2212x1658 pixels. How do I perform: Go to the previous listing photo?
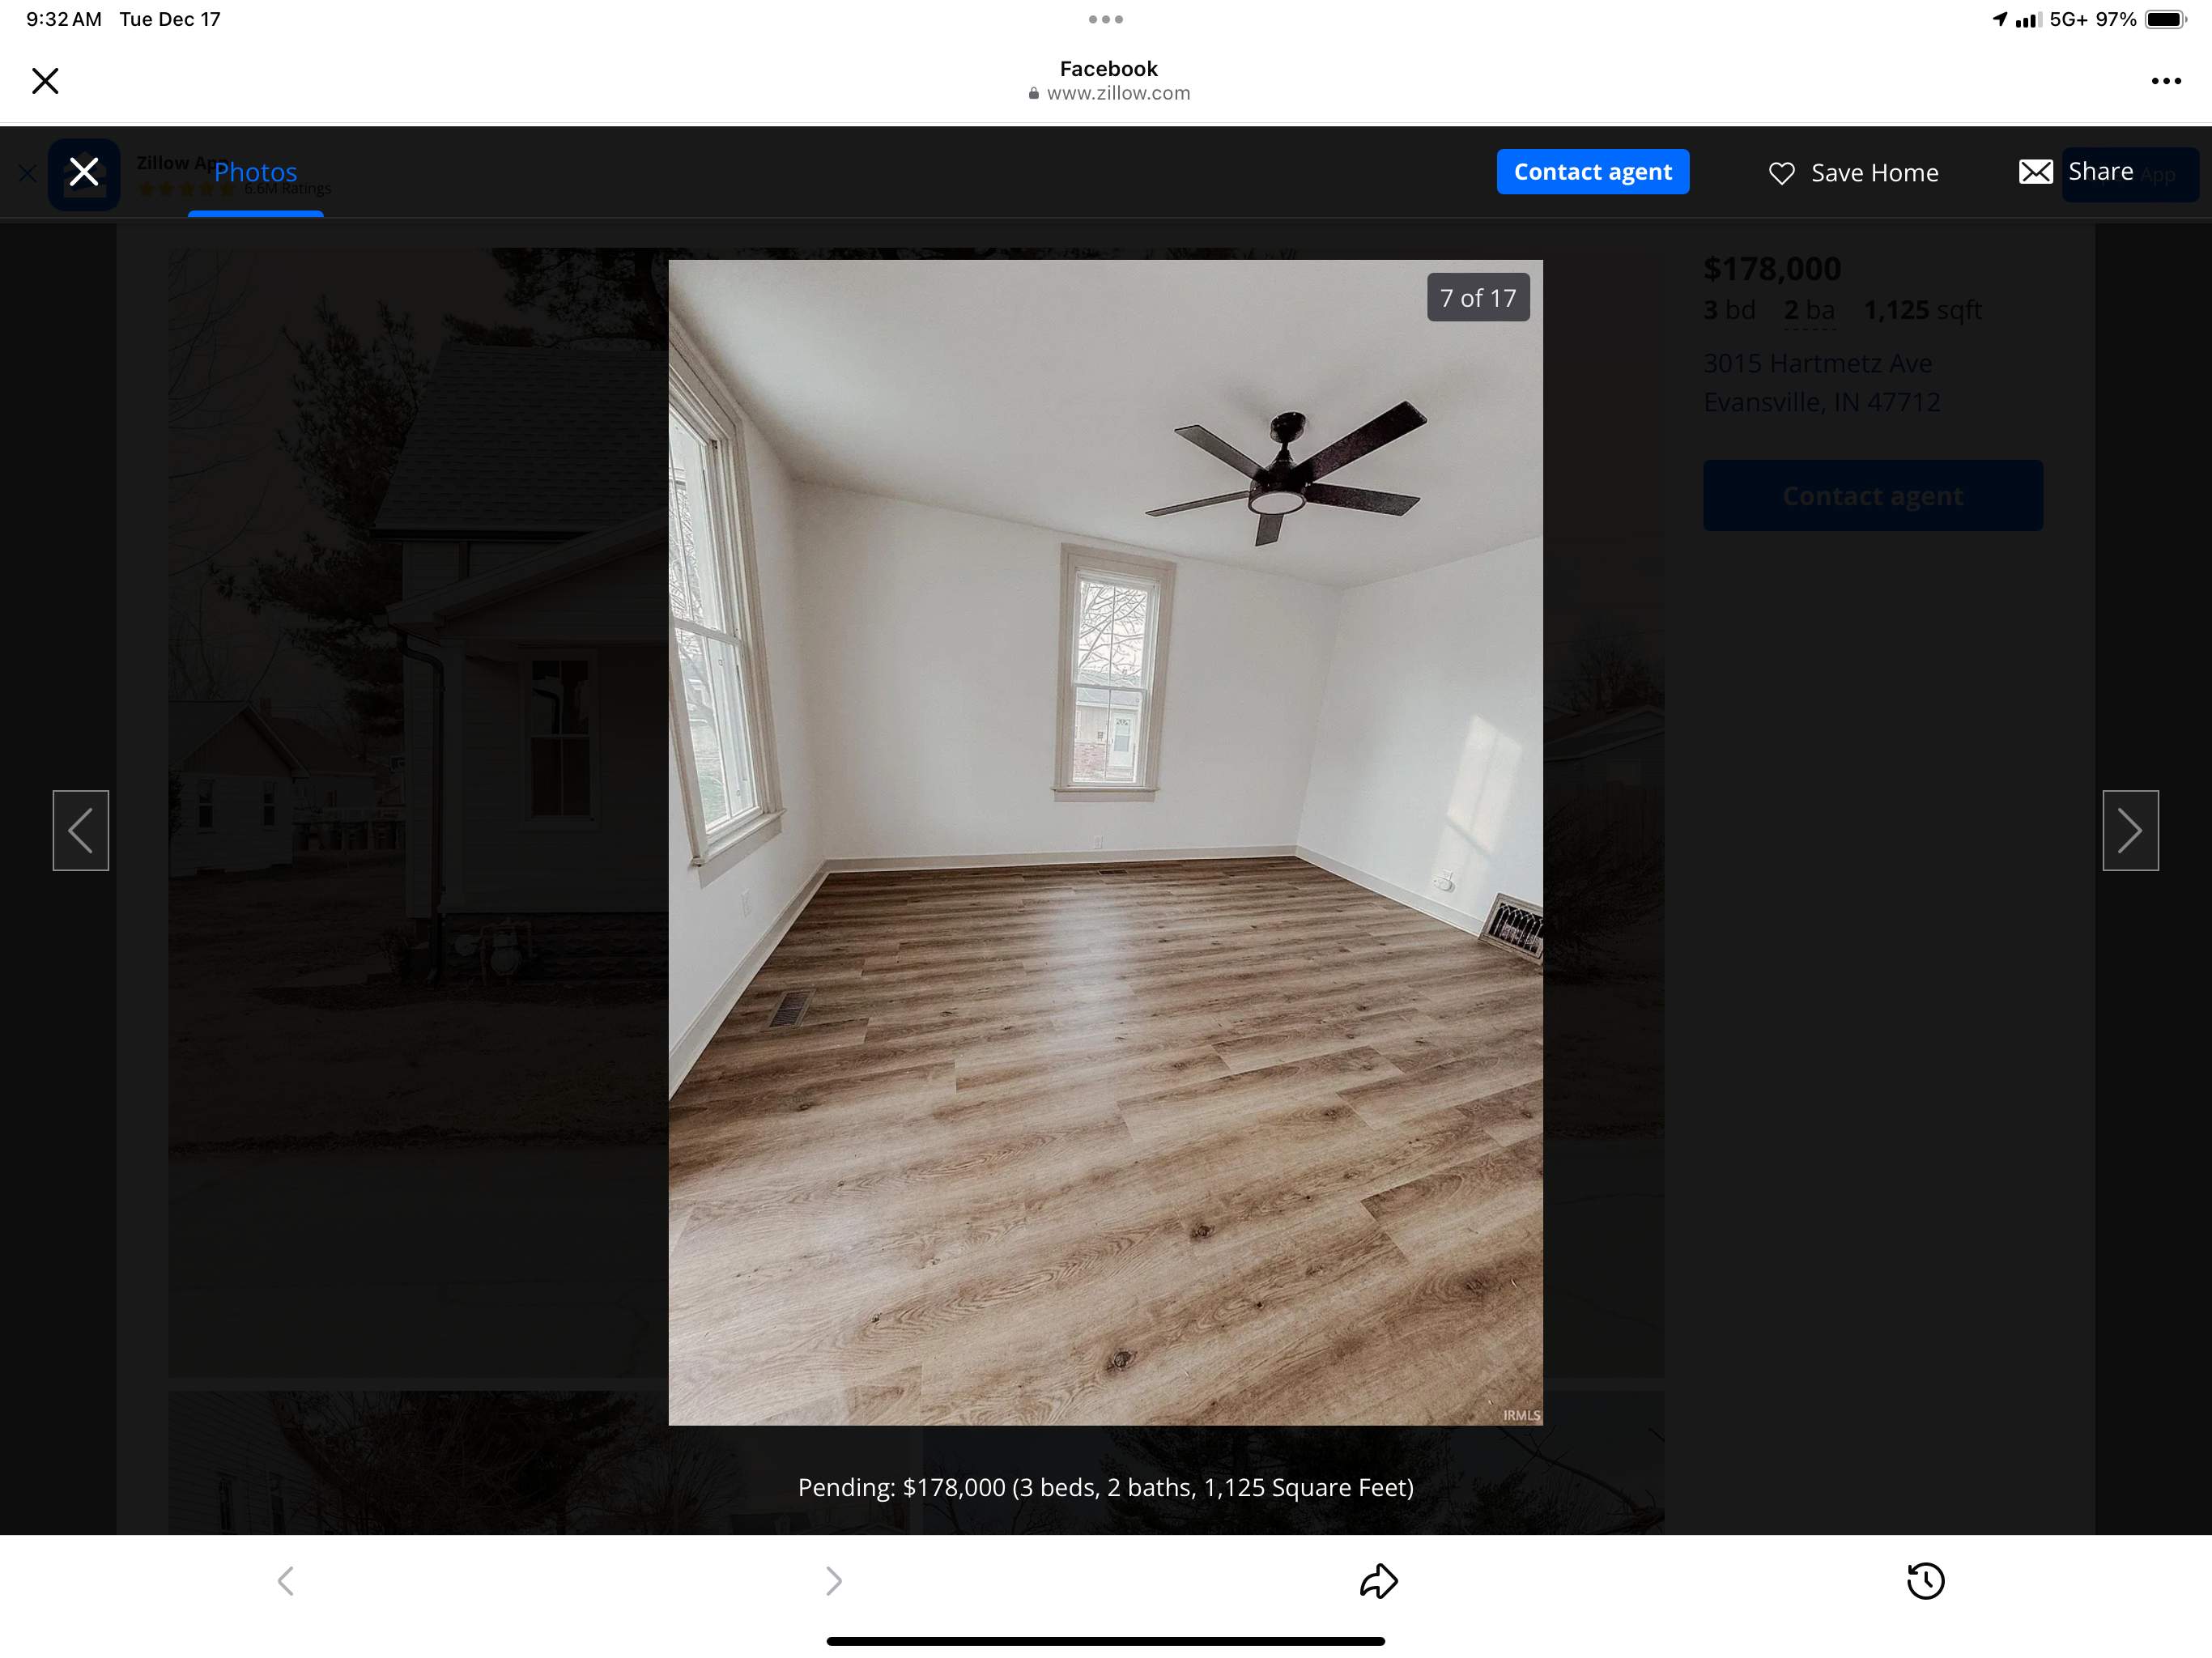click(81, 830)
